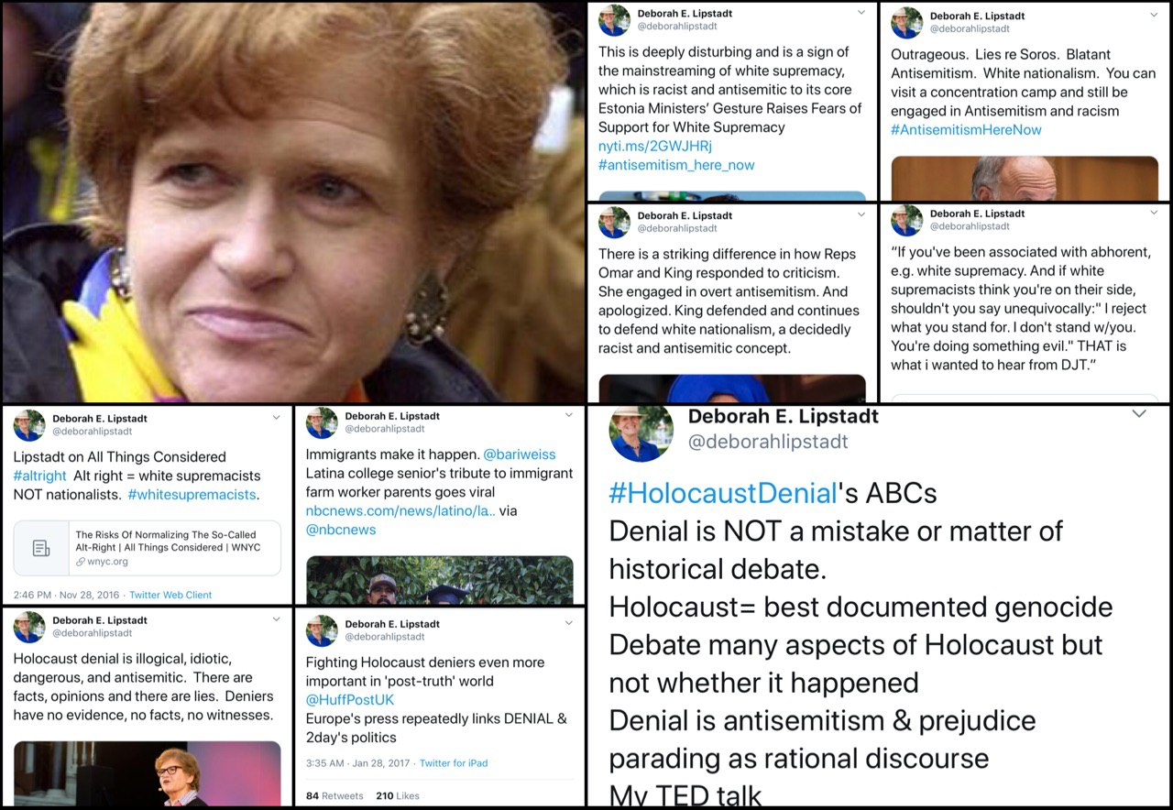This screenshot has height=810, width=1173.
Task: Open the WNYC article card document icon
Action: [x=41, y=548]
